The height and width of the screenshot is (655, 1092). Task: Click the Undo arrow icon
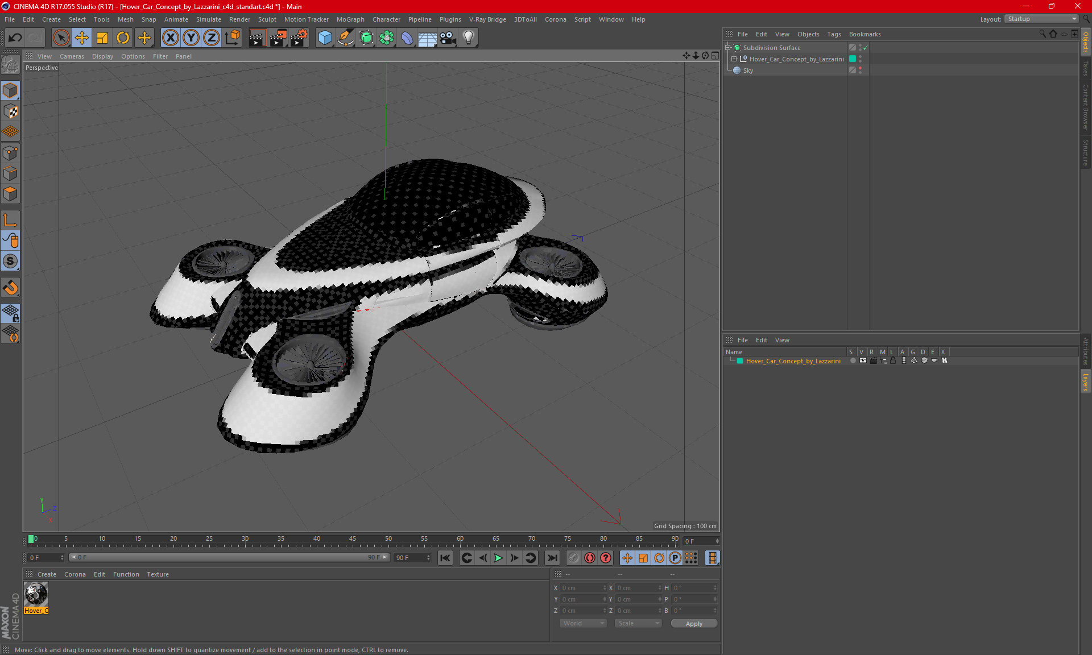[15, 38]
